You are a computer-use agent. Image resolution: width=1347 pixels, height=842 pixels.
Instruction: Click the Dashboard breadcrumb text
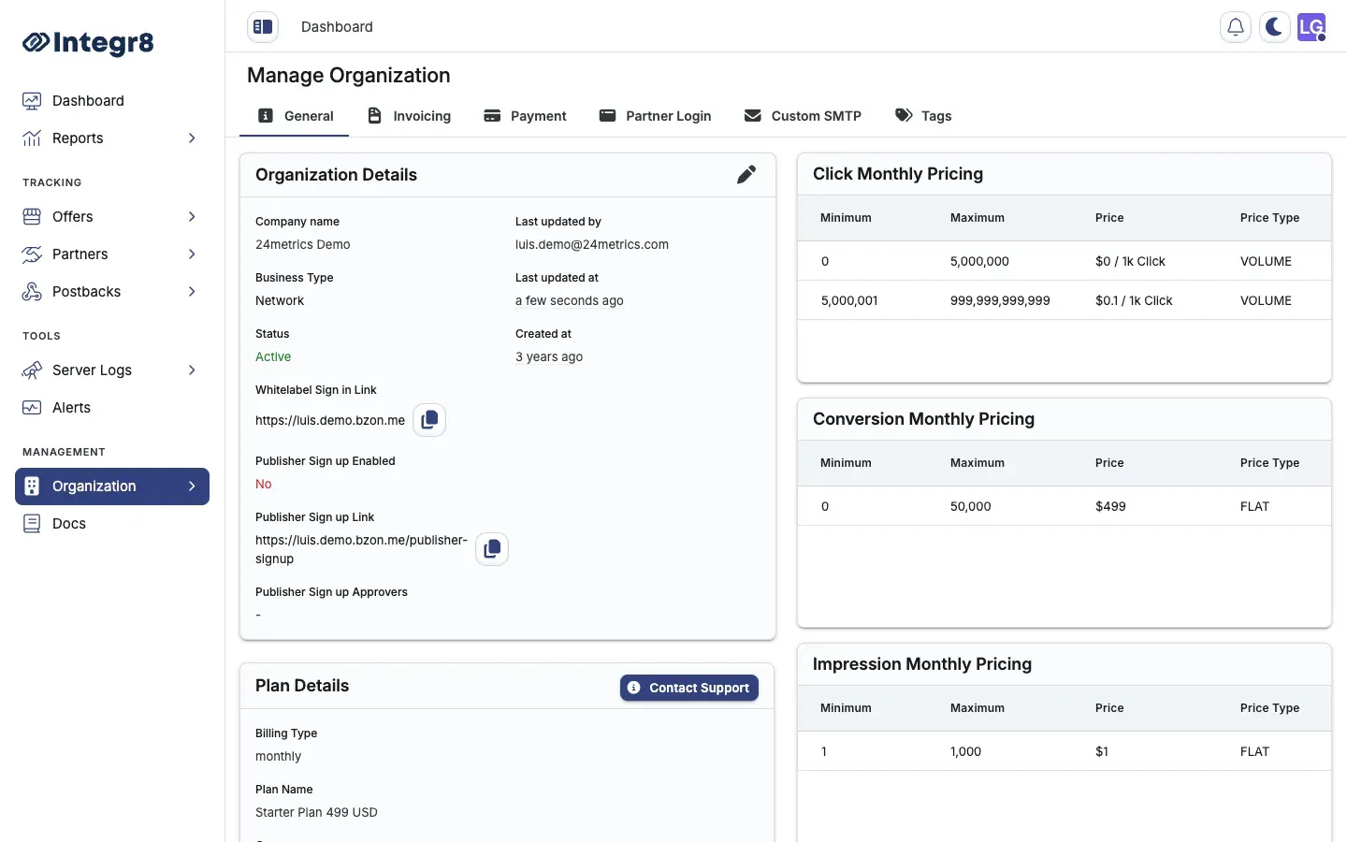coord(337,27)
